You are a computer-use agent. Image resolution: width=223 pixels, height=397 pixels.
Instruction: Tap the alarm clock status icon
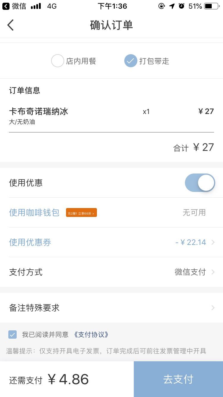pos(182,6)
